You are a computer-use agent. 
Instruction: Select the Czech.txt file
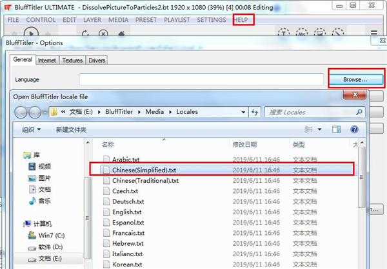pyautogui.click(x=125, y=191)
